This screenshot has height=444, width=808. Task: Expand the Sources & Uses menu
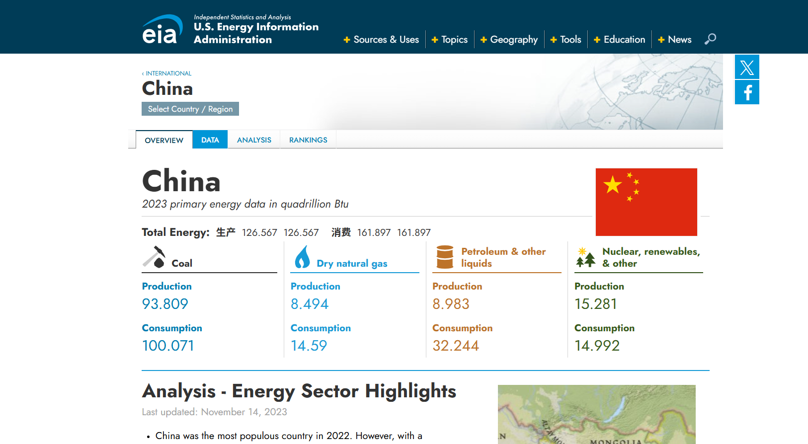(x=381, y=40)
